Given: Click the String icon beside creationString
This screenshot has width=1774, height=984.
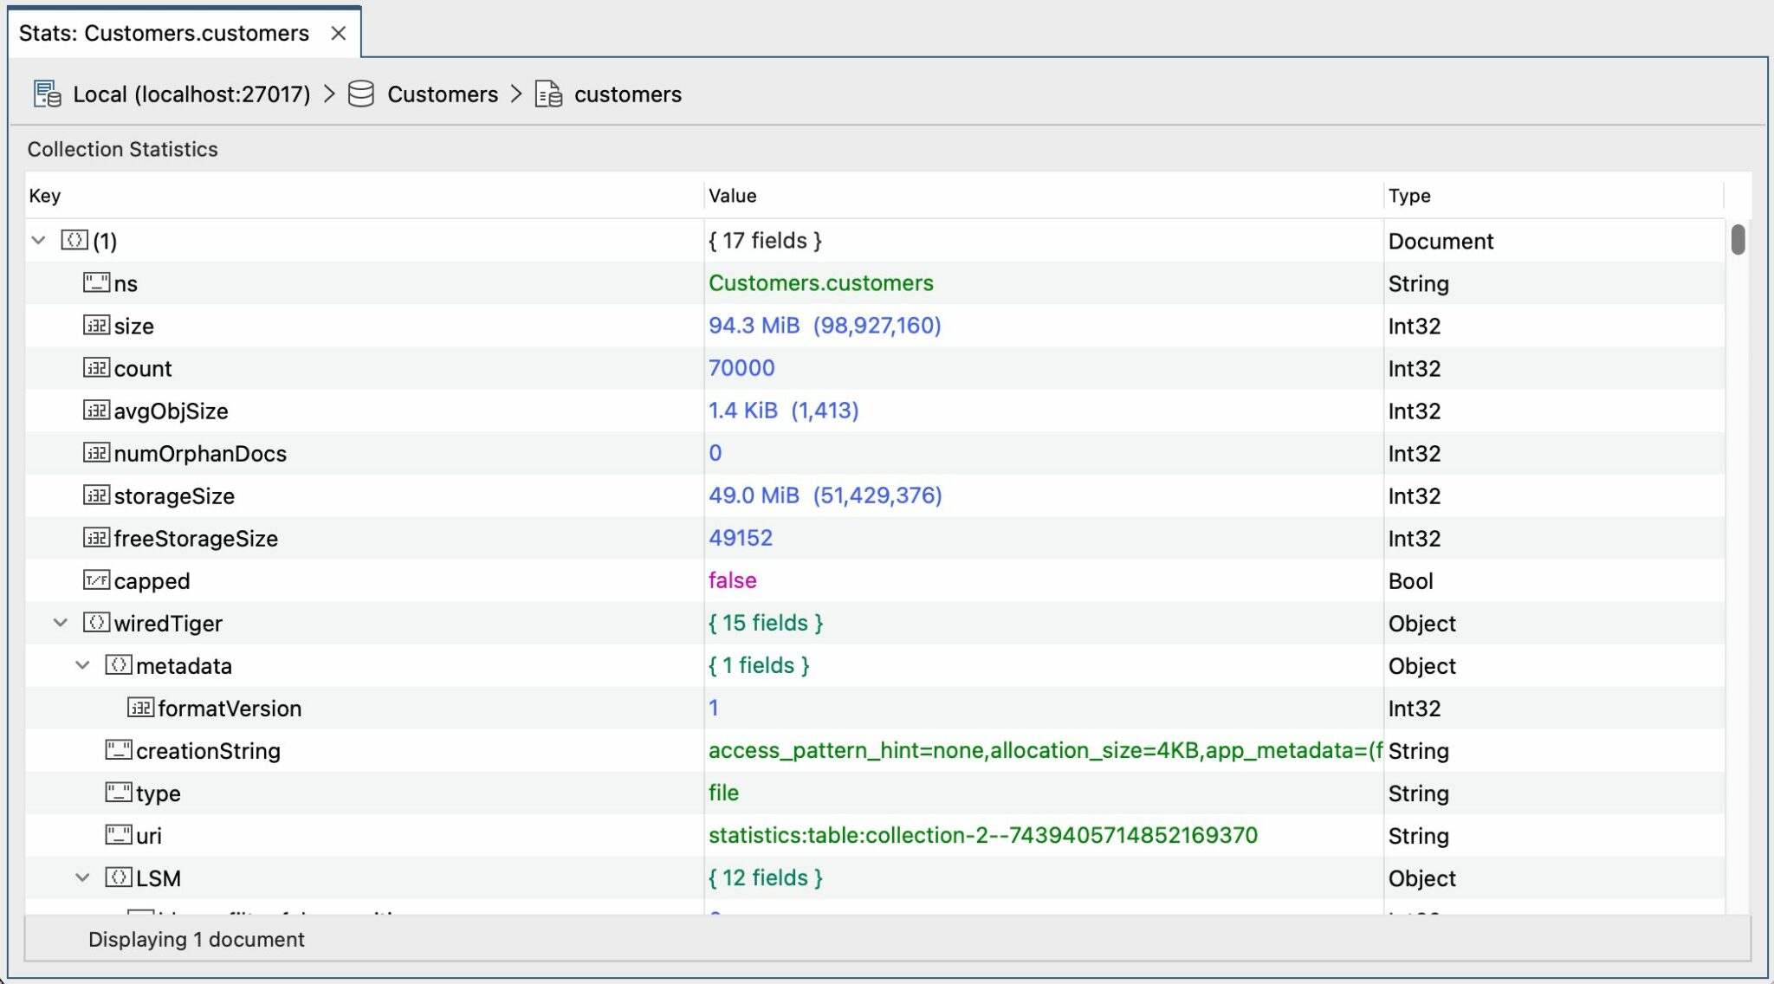Looking at the screenshot, I should [120, 750].
